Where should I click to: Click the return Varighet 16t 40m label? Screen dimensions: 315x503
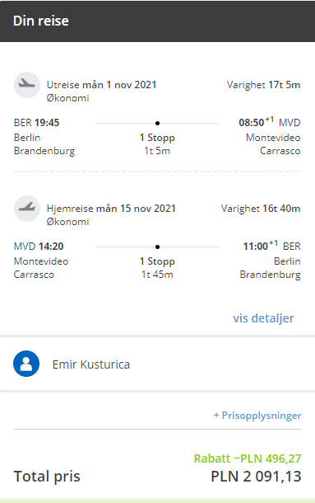tap(261, 209)
